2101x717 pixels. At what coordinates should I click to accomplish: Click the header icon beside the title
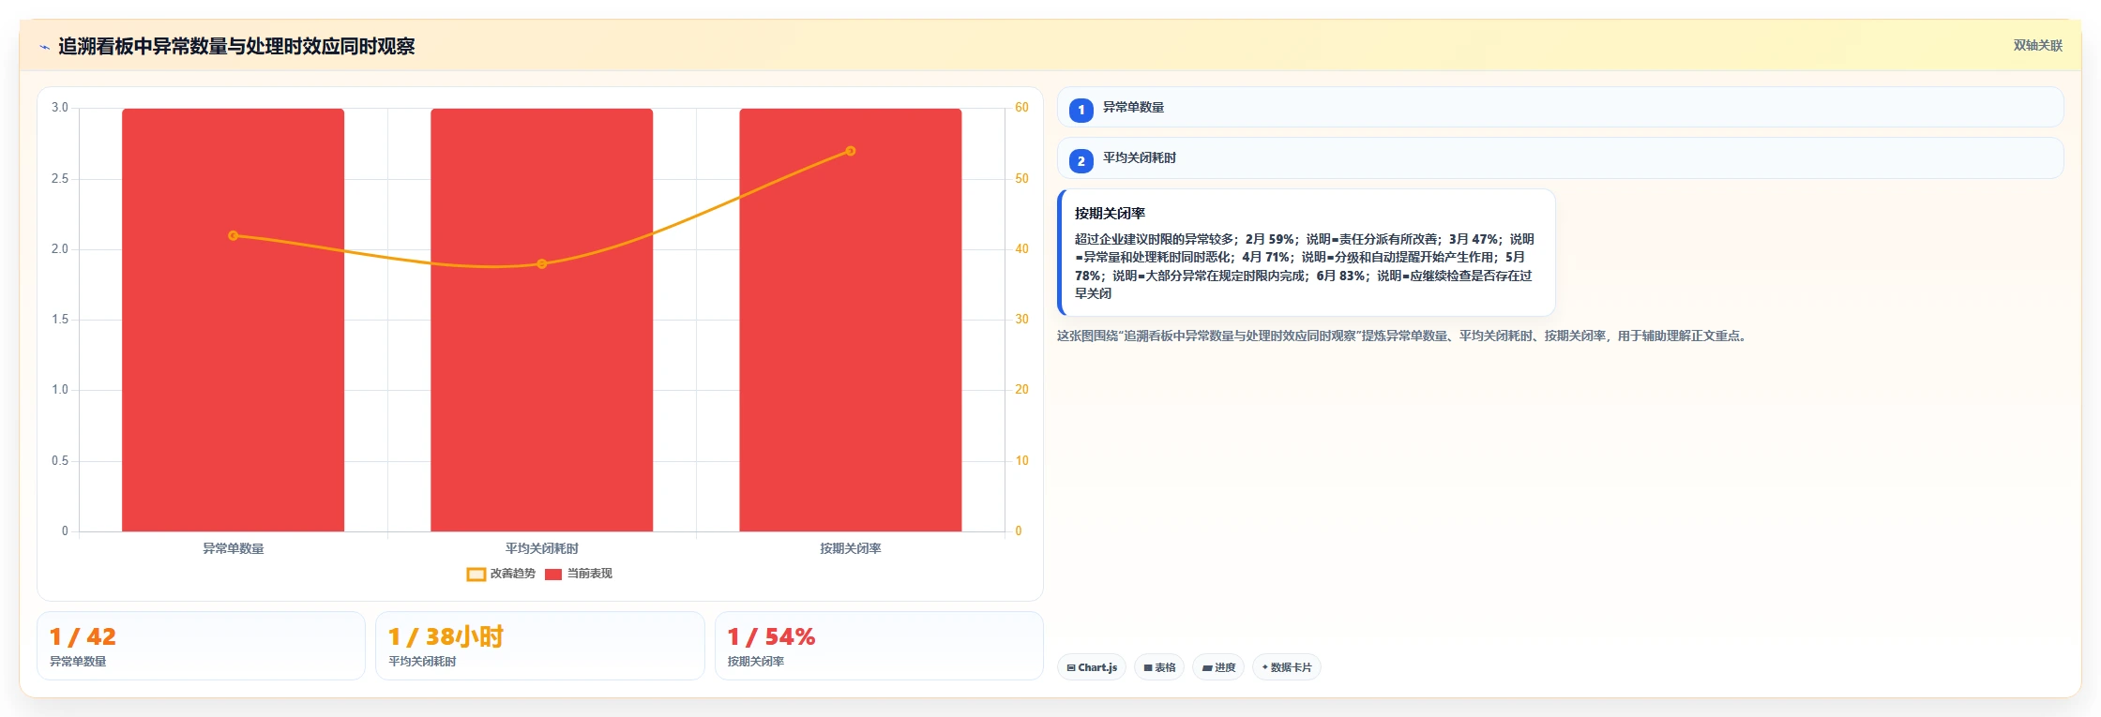[x=44, y=47]
